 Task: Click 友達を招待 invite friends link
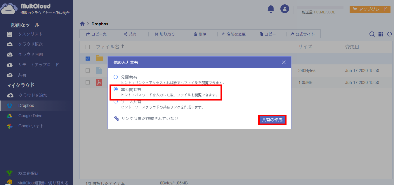[x=28, y=173]
